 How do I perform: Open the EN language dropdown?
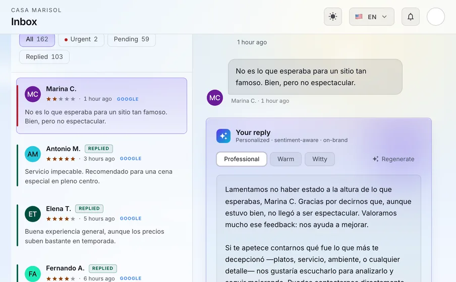(x=371, y=17)
